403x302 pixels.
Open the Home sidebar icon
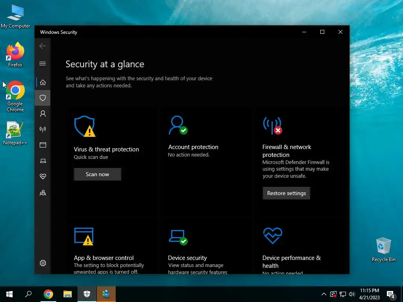point(43,82)
